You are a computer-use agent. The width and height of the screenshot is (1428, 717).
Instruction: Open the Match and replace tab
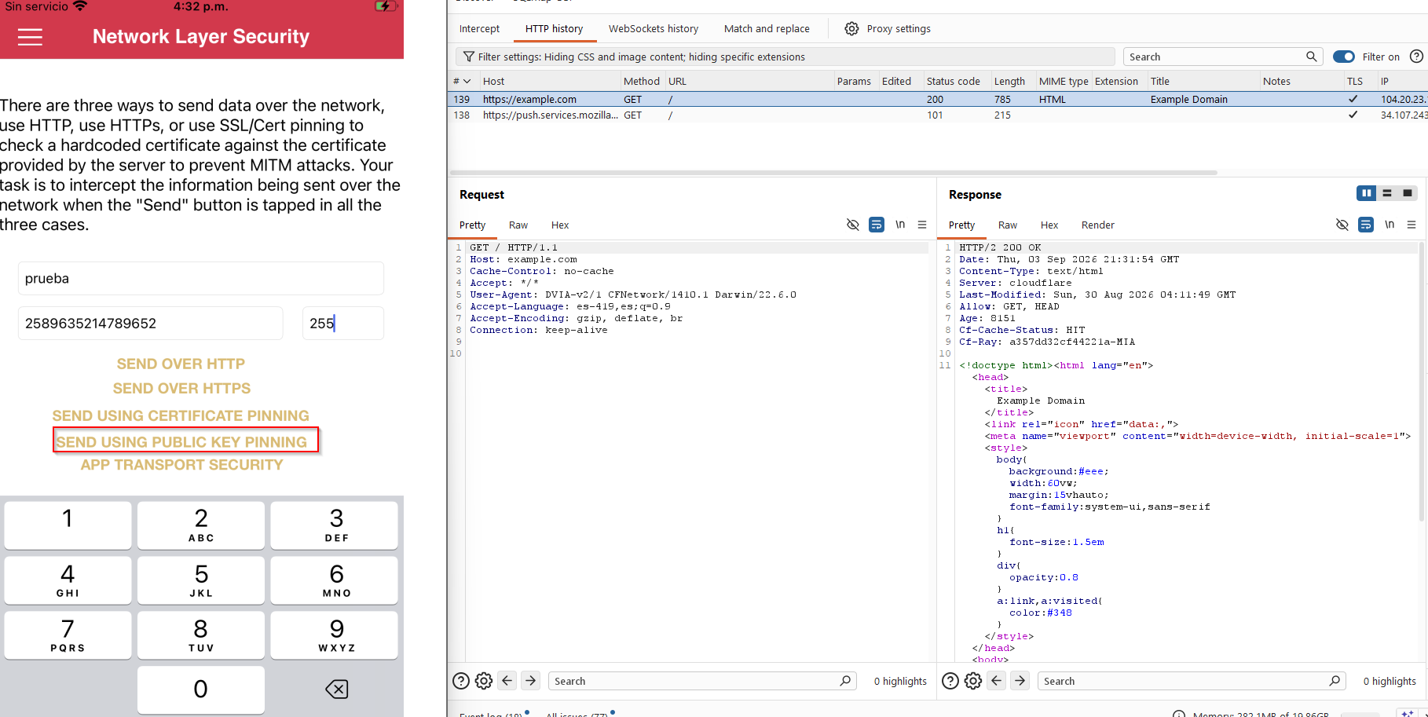pyautogui.click(x=767, y=29)
